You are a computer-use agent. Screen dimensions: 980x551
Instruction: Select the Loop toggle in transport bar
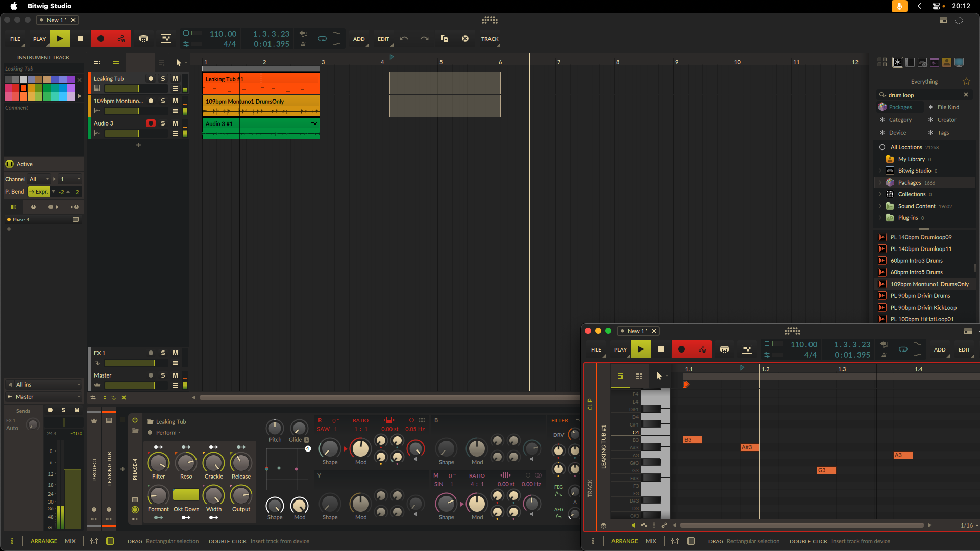coord(322,38)
